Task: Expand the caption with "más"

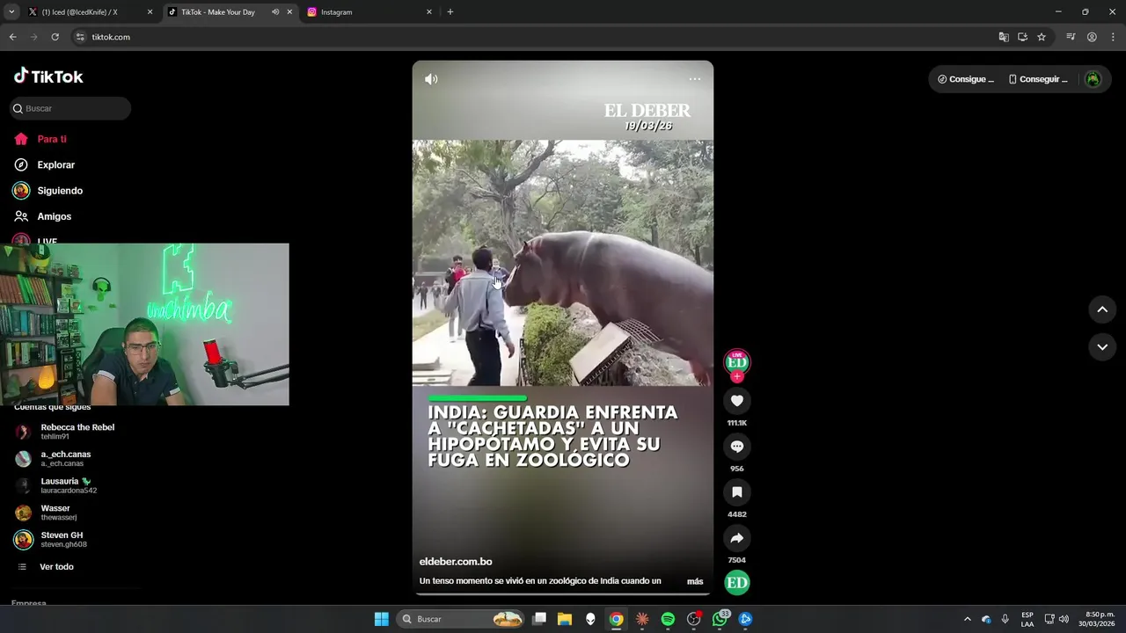Action: pos(695,581)
